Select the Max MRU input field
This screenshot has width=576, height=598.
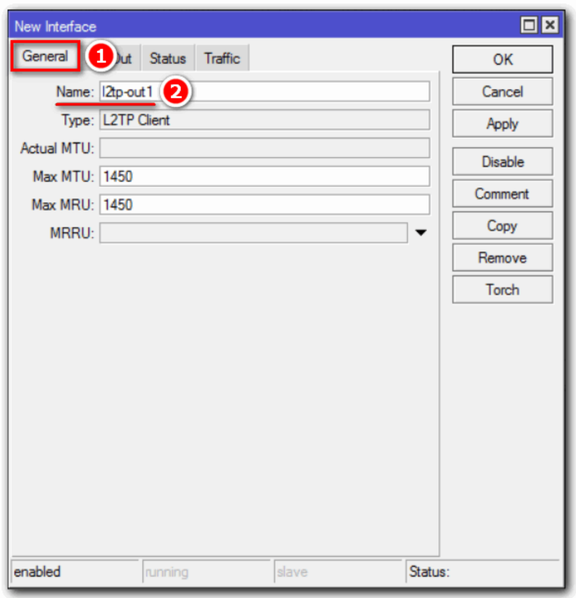point(264,205)
